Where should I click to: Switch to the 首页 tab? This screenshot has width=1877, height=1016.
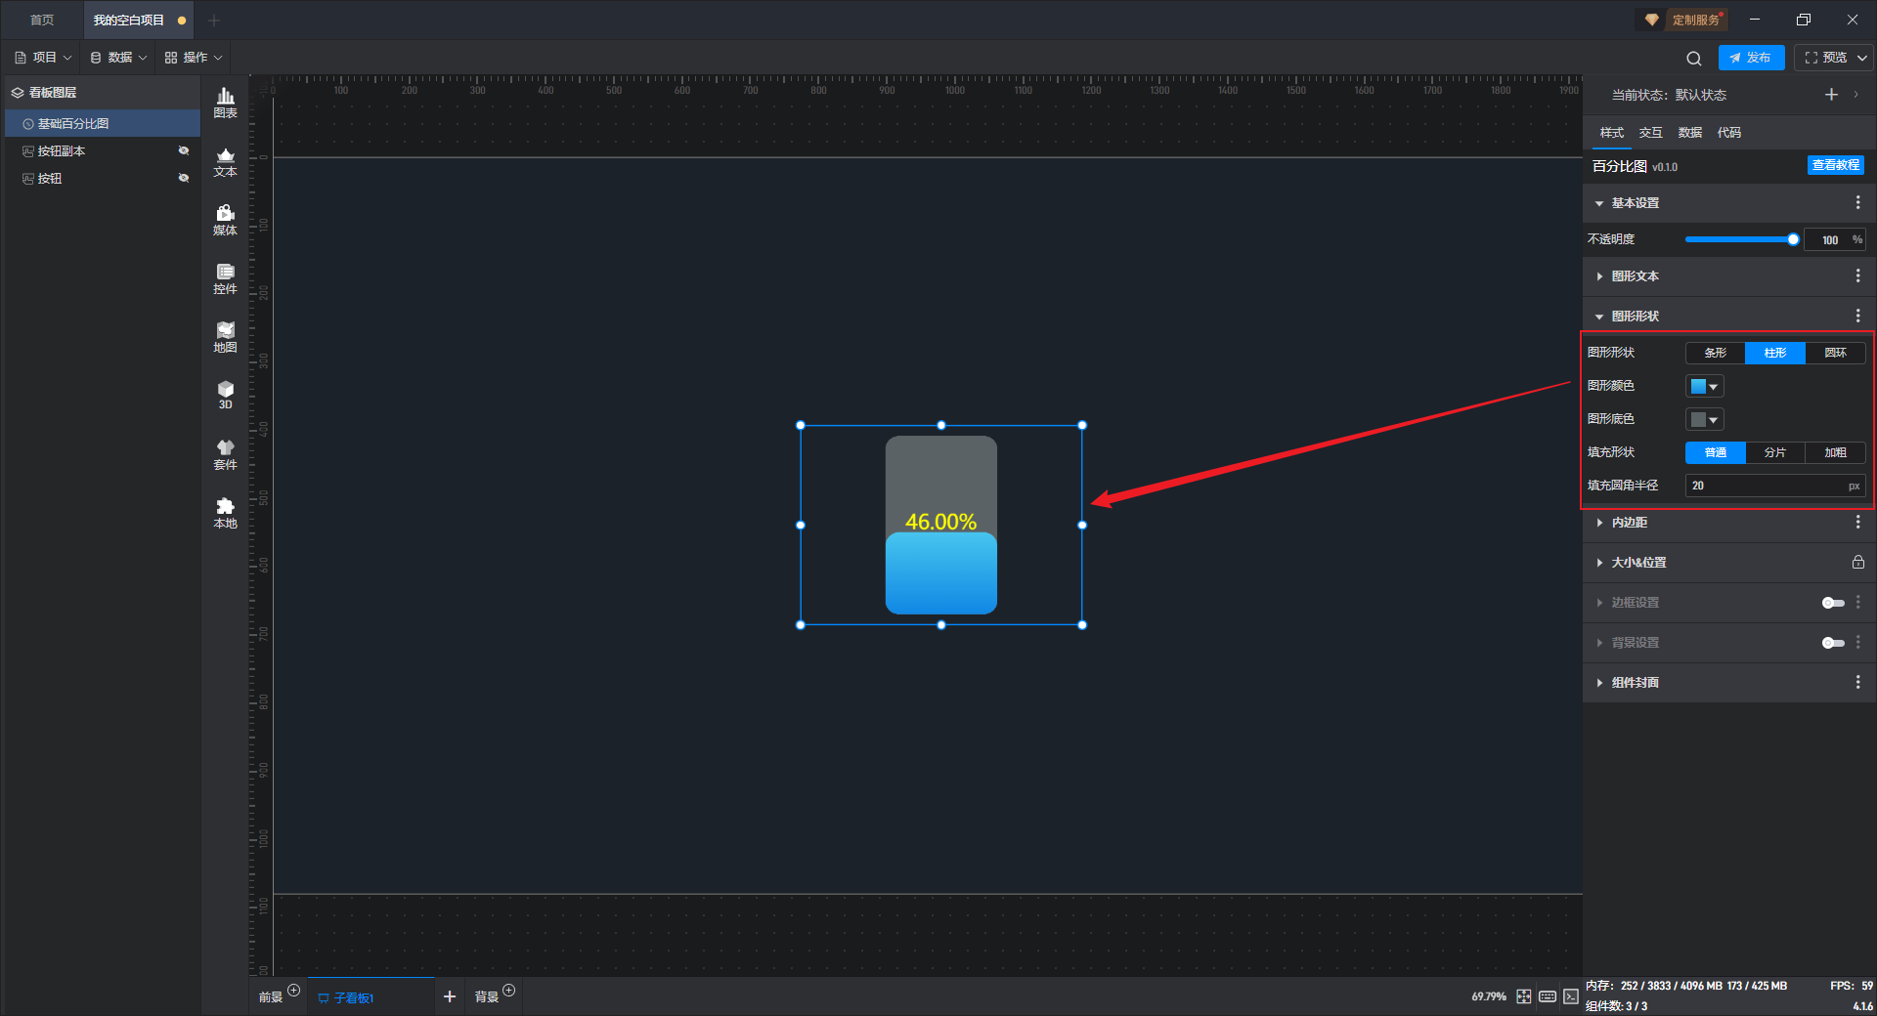(x=42, y=21)
